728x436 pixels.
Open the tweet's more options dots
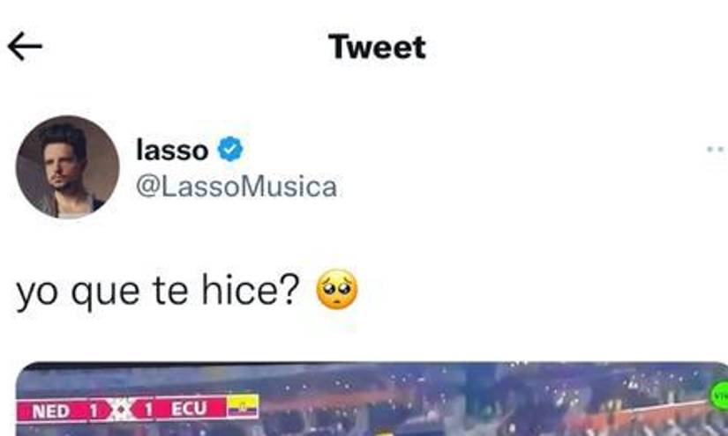pyautogui.click(x=716, y=149)
